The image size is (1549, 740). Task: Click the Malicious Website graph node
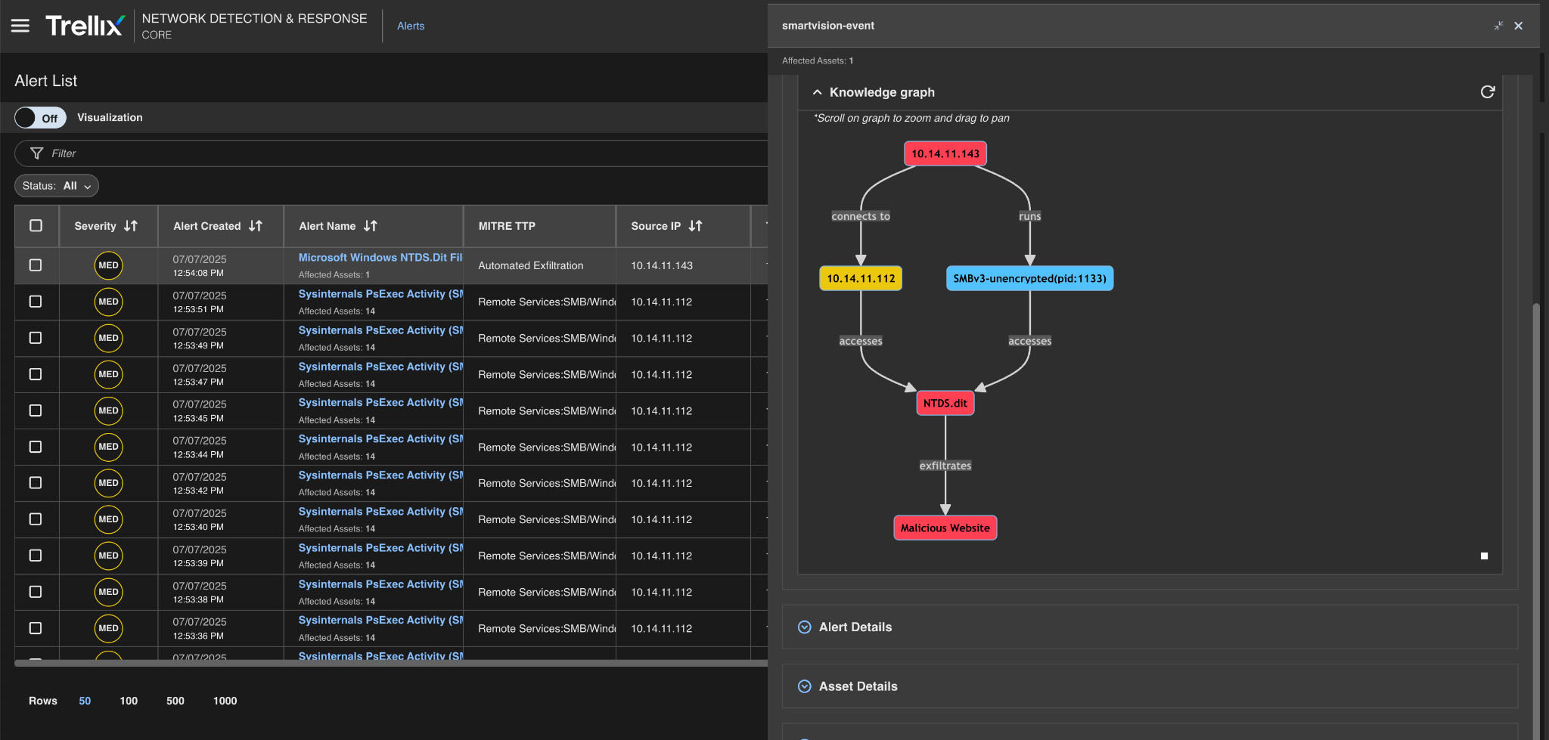(945, 528)
